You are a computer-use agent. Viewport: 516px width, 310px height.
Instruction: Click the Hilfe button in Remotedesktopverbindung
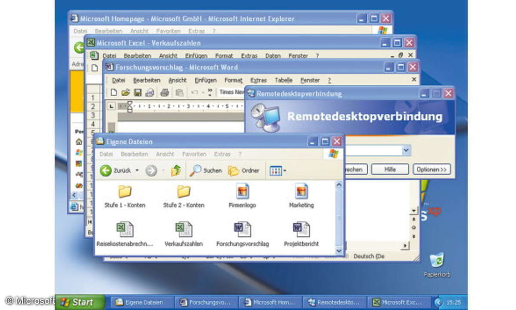point(390,170)
